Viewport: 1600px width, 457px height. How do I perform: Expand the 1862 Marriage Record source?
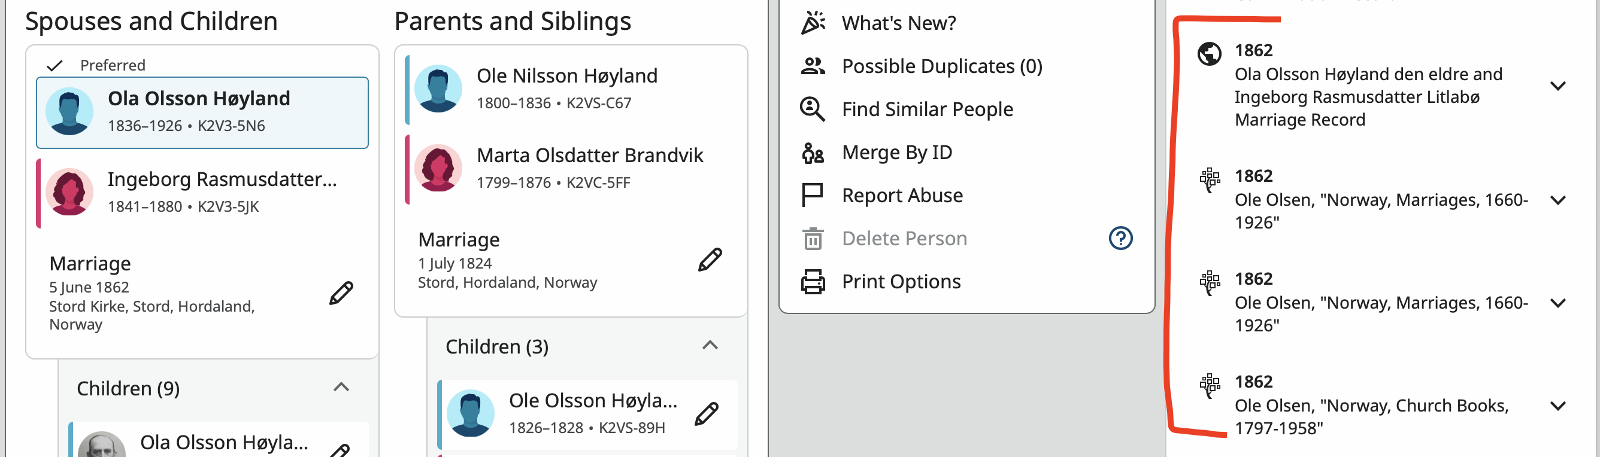(x=1557, y=86)
